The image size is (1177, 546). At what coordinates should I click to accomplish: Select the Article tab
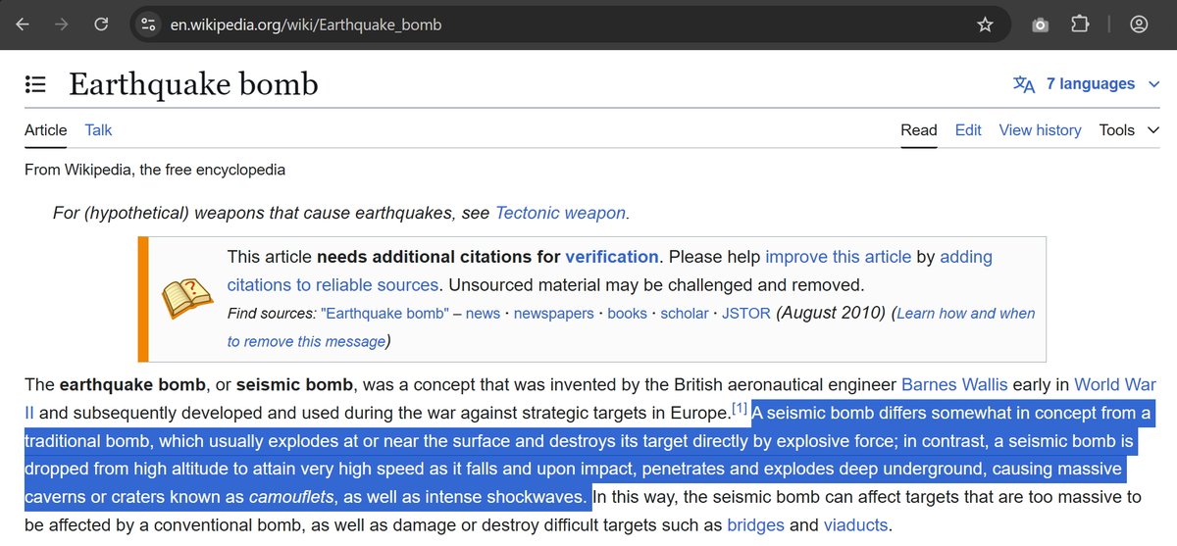click(46, 129)
